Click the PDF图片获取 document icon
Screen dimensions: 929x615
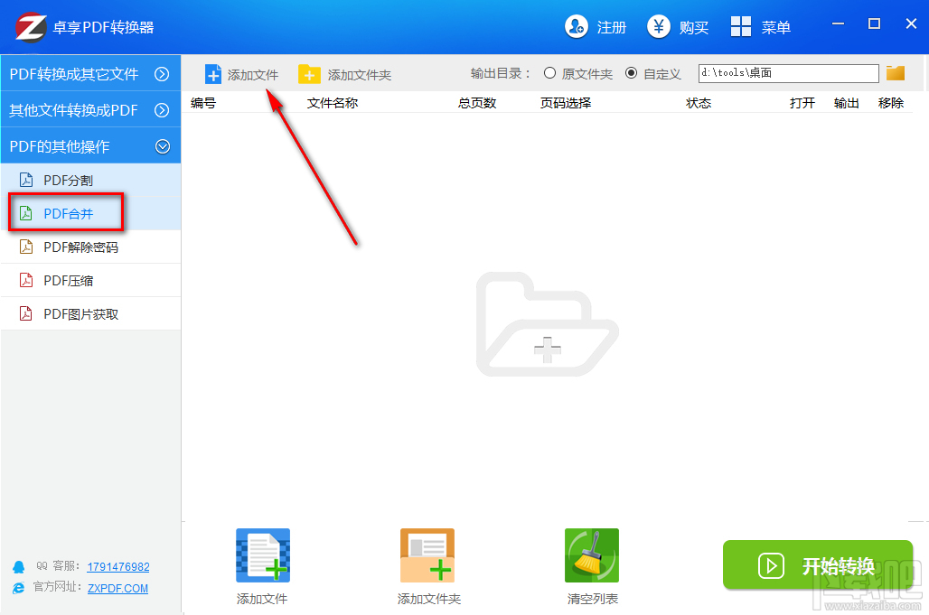pos(26,313)
